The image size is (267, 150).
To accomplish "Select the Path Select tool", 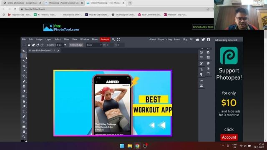I will [x=24, y=122].
